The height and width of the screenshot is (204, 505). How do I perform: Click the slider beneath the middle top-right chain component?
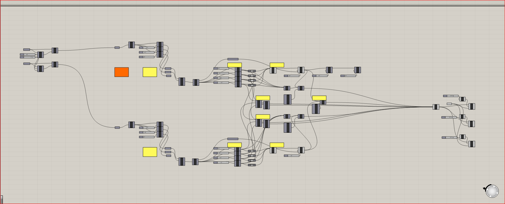click(x=320, y=76)
